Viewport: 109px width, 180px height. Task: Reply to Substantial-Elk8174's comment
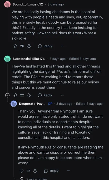pyautogui.click(x=45, y=95)
